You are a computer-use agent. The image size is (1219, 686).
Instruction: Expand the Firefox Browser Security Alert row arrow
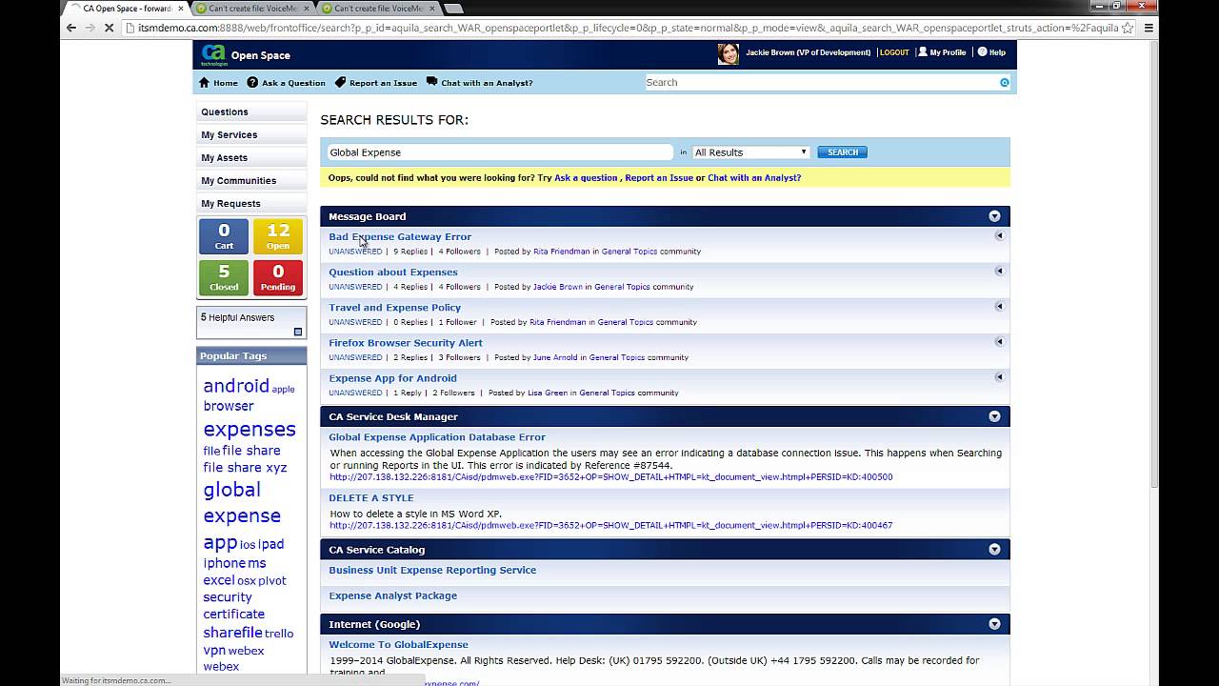[999, 341]
